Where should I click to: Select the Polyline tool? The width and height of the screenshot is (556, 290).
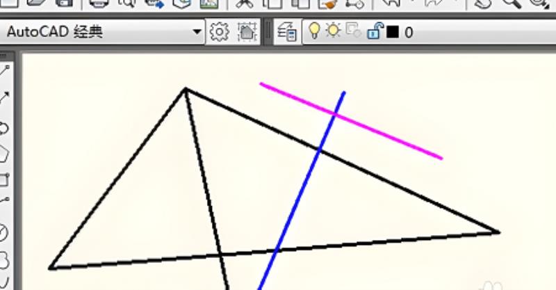4,128
